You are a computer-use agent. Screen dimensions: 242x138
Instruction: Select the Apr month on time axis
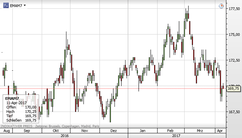coord(220,131)
